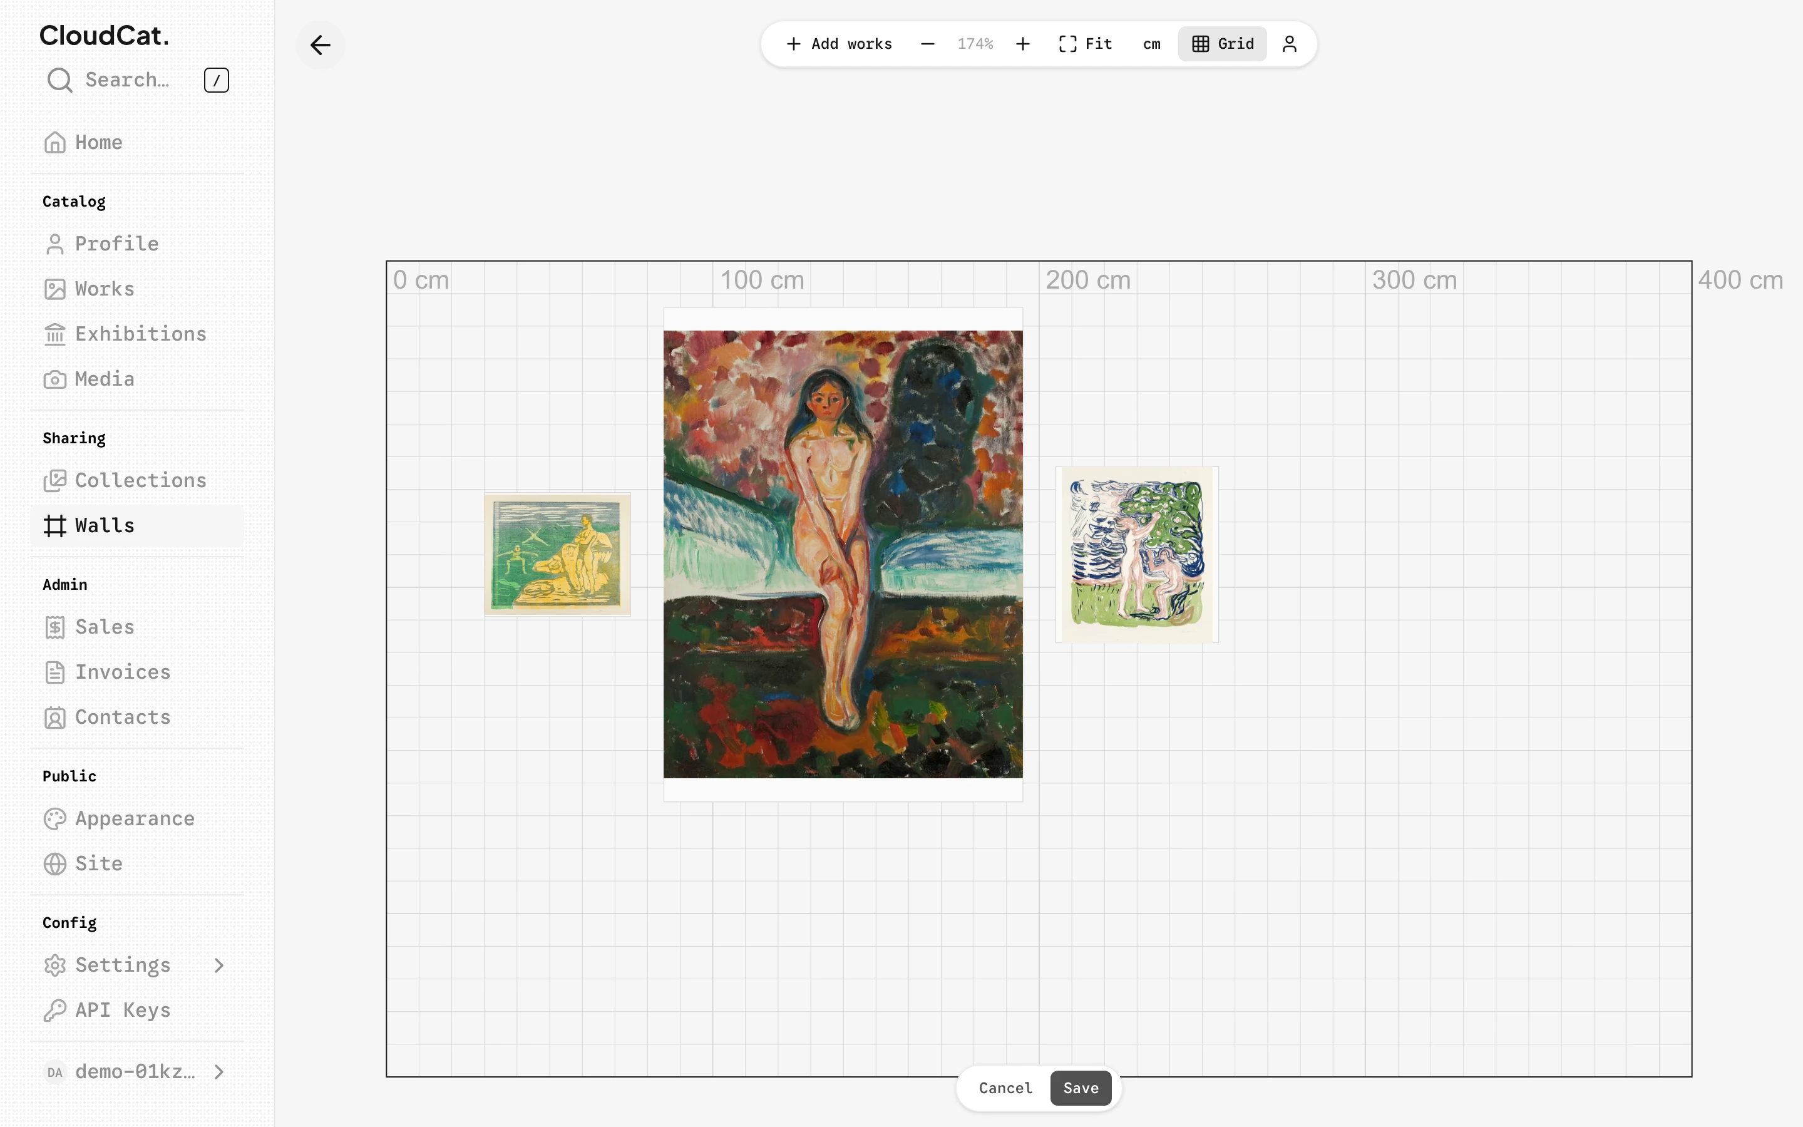Click the Works image icon
Image resolution: width=1803 pixels, height=1127 pixels.
[54, 289]
